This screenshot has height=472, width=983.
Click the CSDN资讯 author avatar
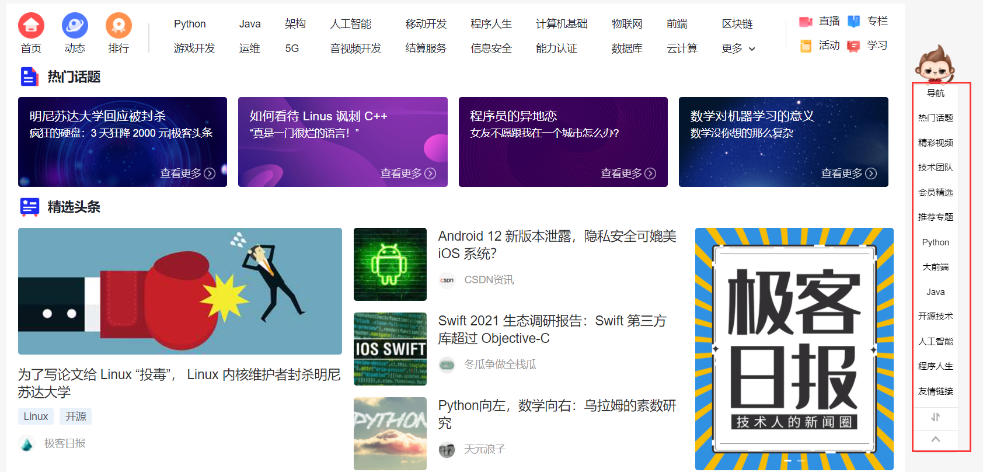click(447, 280)
